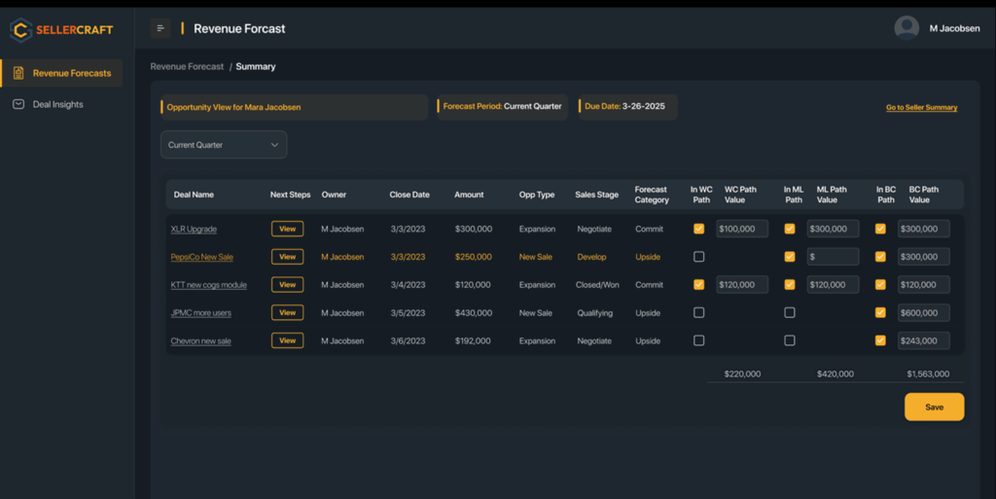
Task: Click the Revenue Forecast breadcrumb
Action: pyautogui.click(x=187, y=67)
